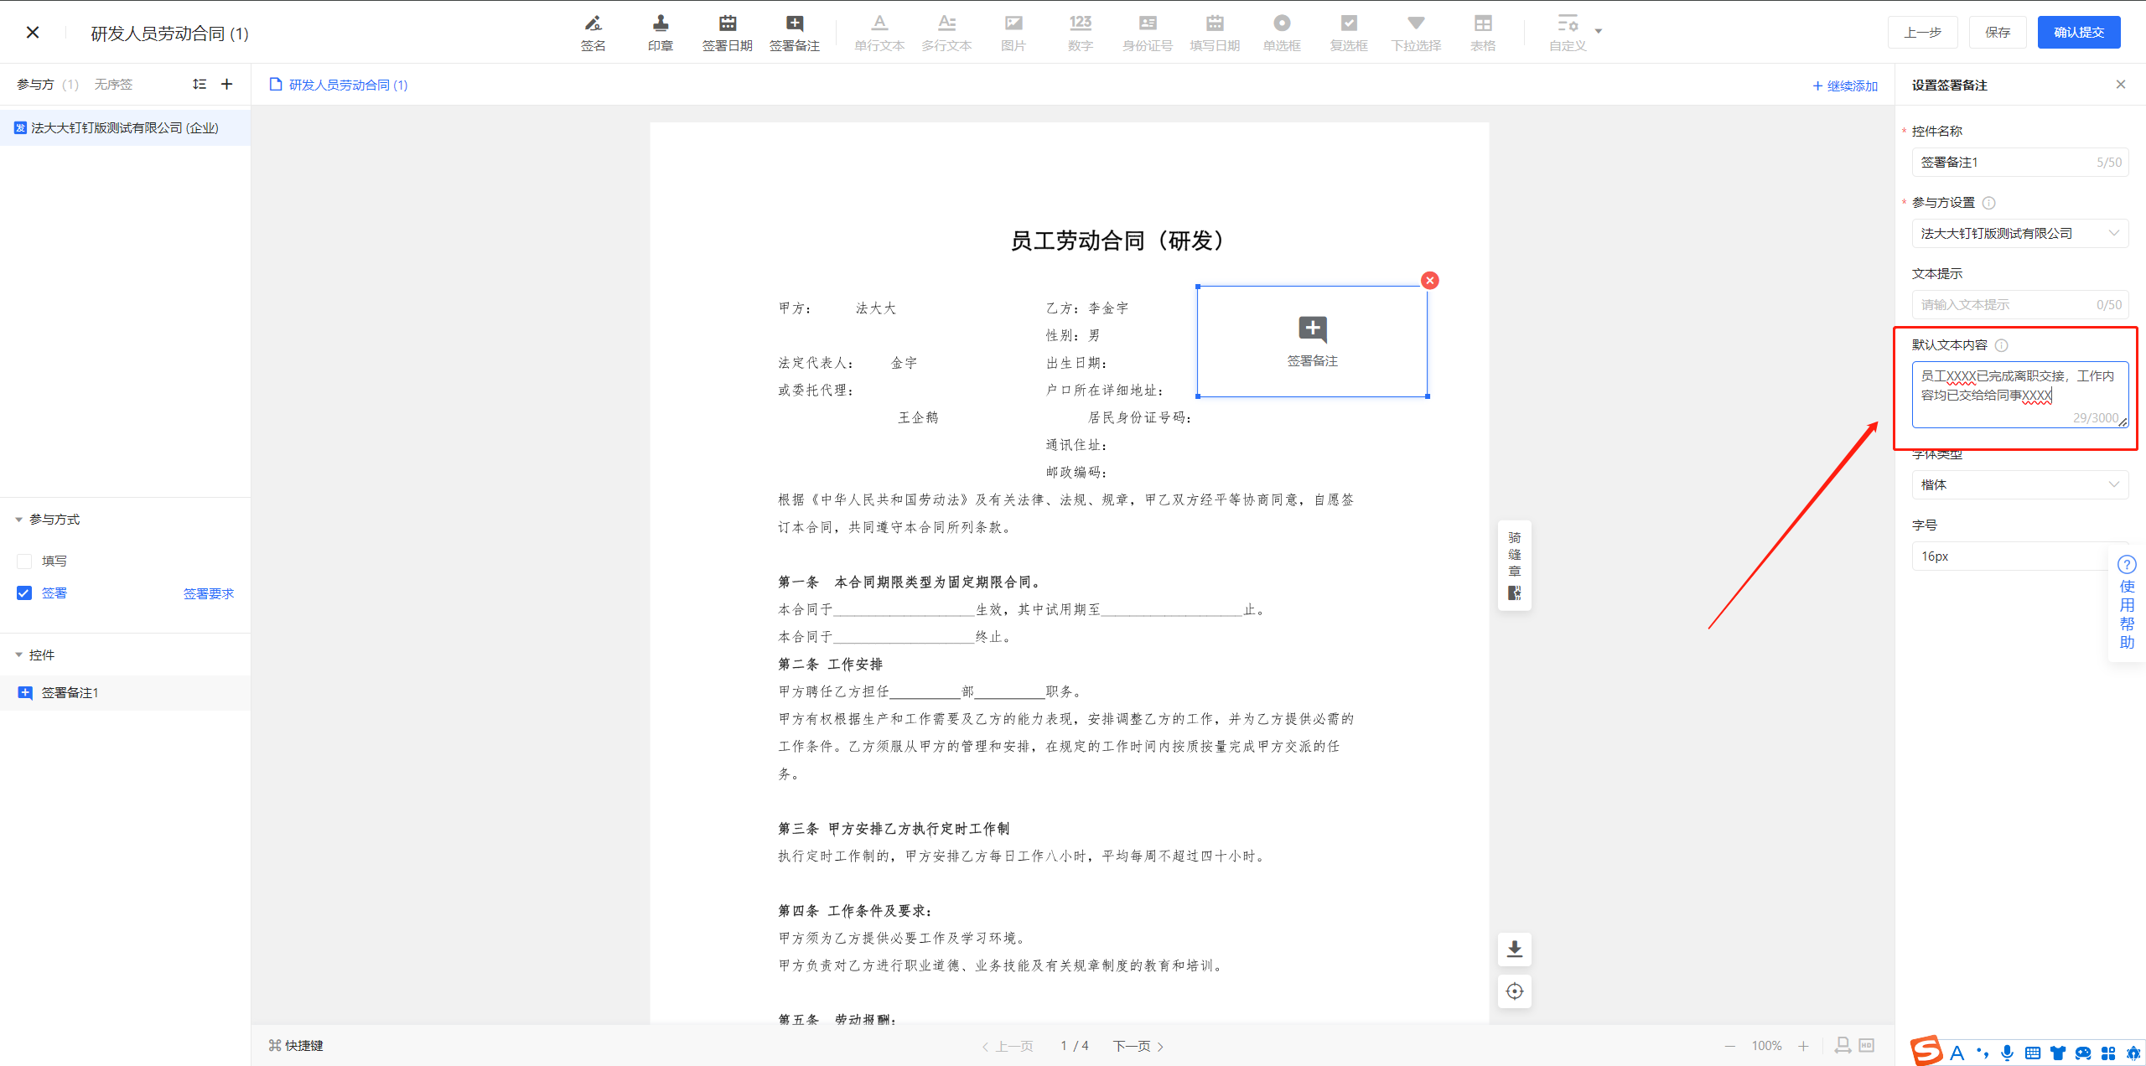Click the 签署备注 toolbar icon
This screenshot has height=1066, width=2146.
(x=794, y=32)
